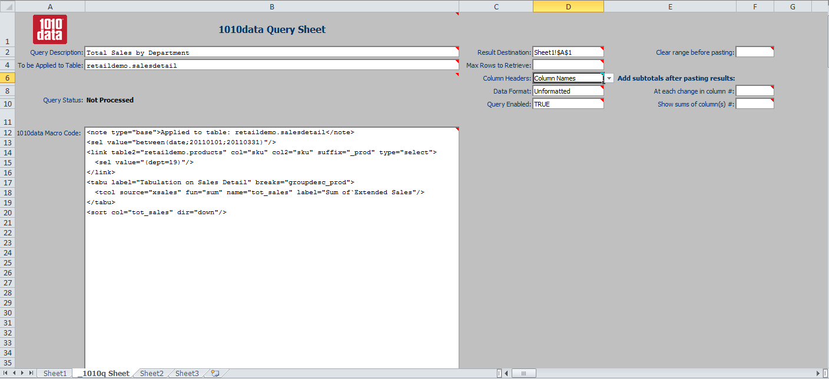This screenshot has height=379, width=829.
Task: Click the To be Applied to Table label
Action: point(51,65)
